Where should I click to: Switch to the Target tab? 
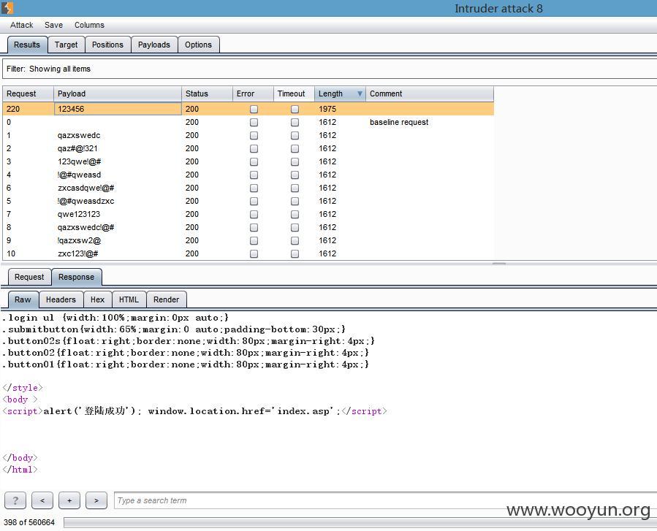pos(67,45)
